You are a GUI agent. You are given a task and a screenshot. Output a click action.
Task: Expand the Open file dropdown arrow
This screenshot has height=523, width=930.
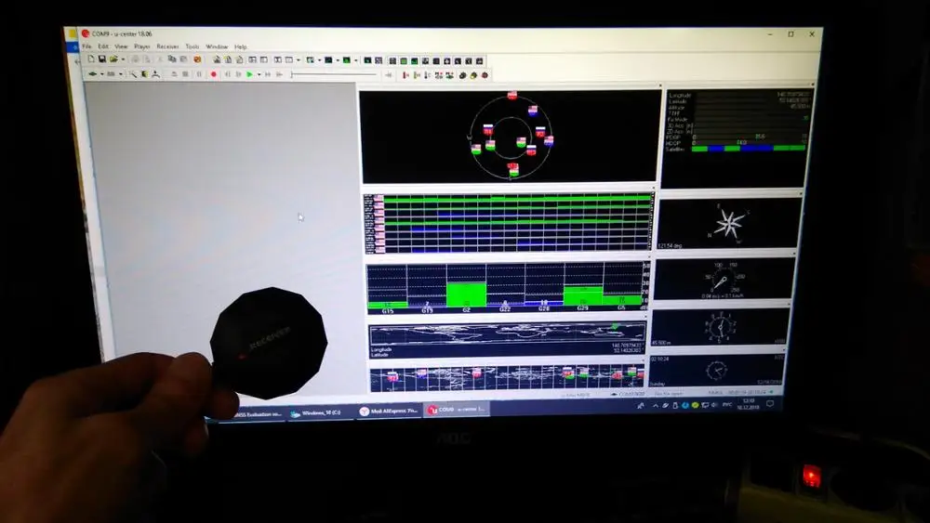(123, 59)
